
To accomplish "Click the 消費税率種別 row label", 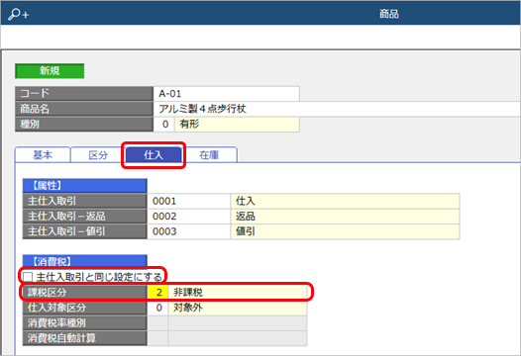I will click(85, 322).
